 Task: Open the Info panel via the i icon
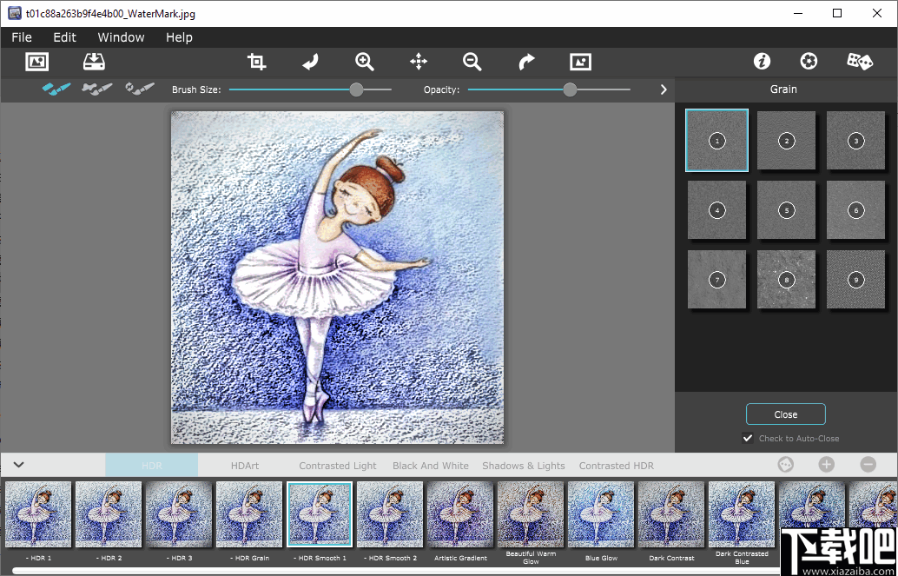[x=762, y=61]
